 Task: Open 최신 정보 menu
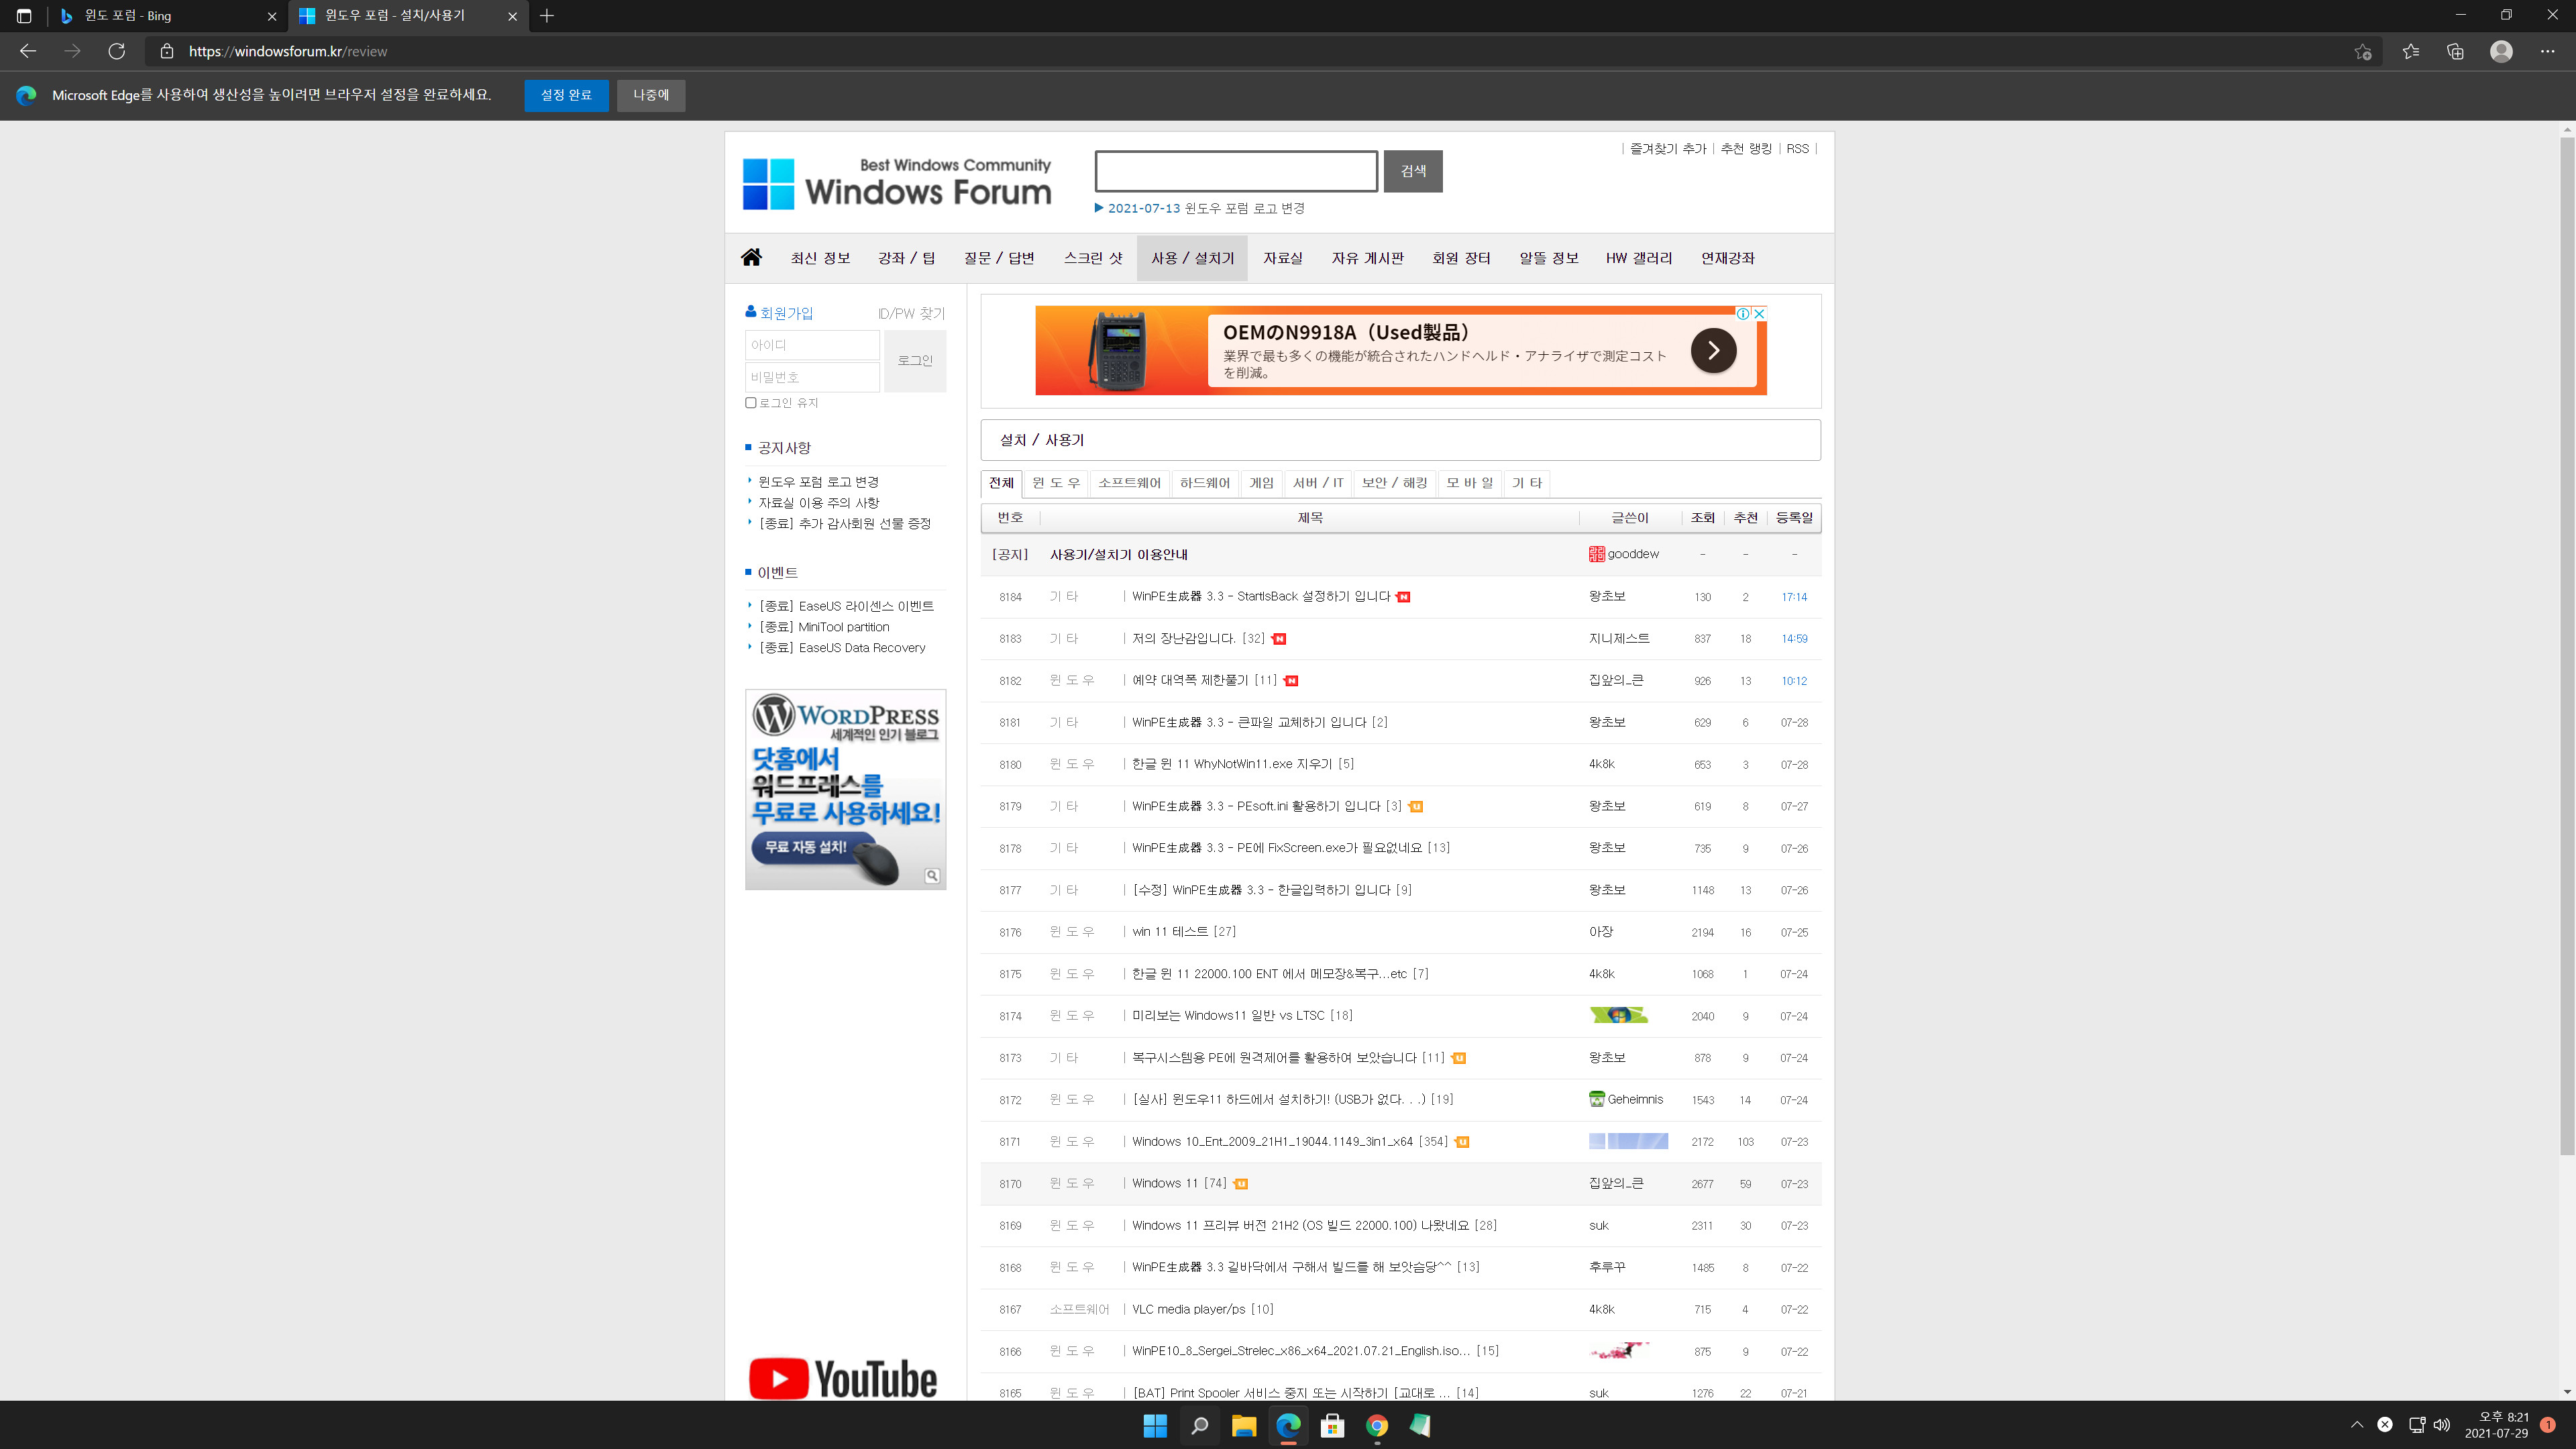pos(820,258)
